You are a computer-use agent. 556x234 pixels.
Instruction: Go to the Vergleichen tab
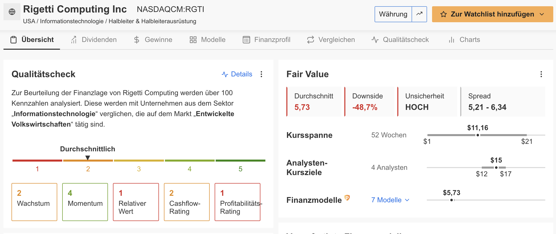(x=331, y=40)
